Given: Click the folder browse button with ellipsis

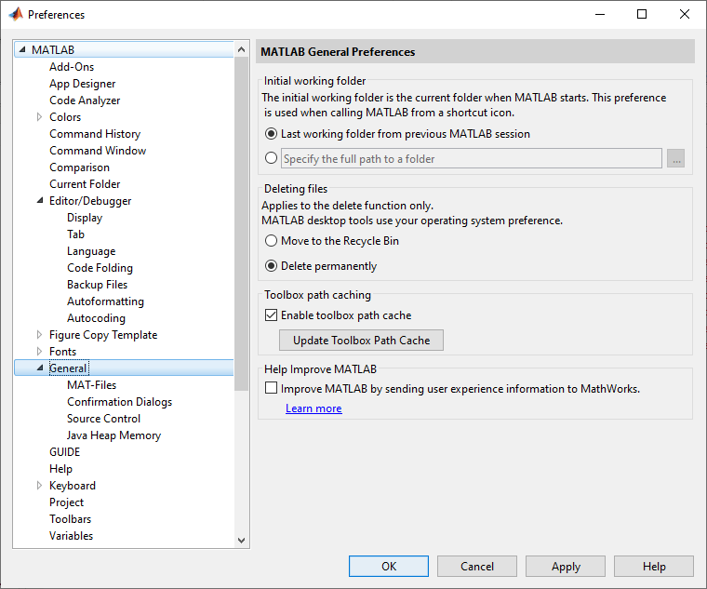Looking at the screenshot, I should (675, 159).
